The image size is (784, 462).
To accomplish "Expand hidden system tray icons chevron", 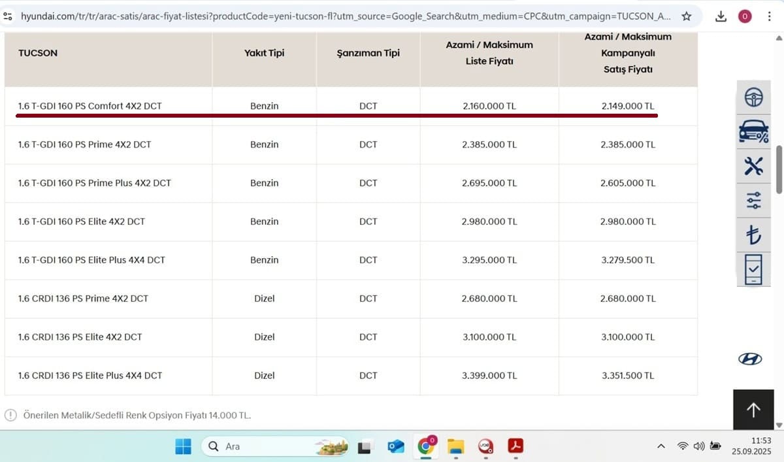I will [x=661, y=446].
